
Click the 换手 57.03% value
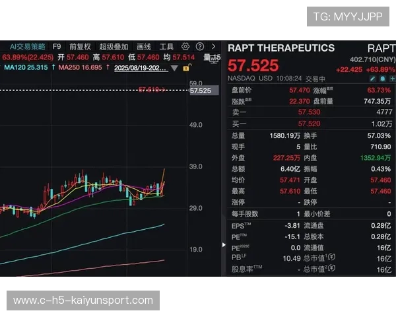(379, 136)
